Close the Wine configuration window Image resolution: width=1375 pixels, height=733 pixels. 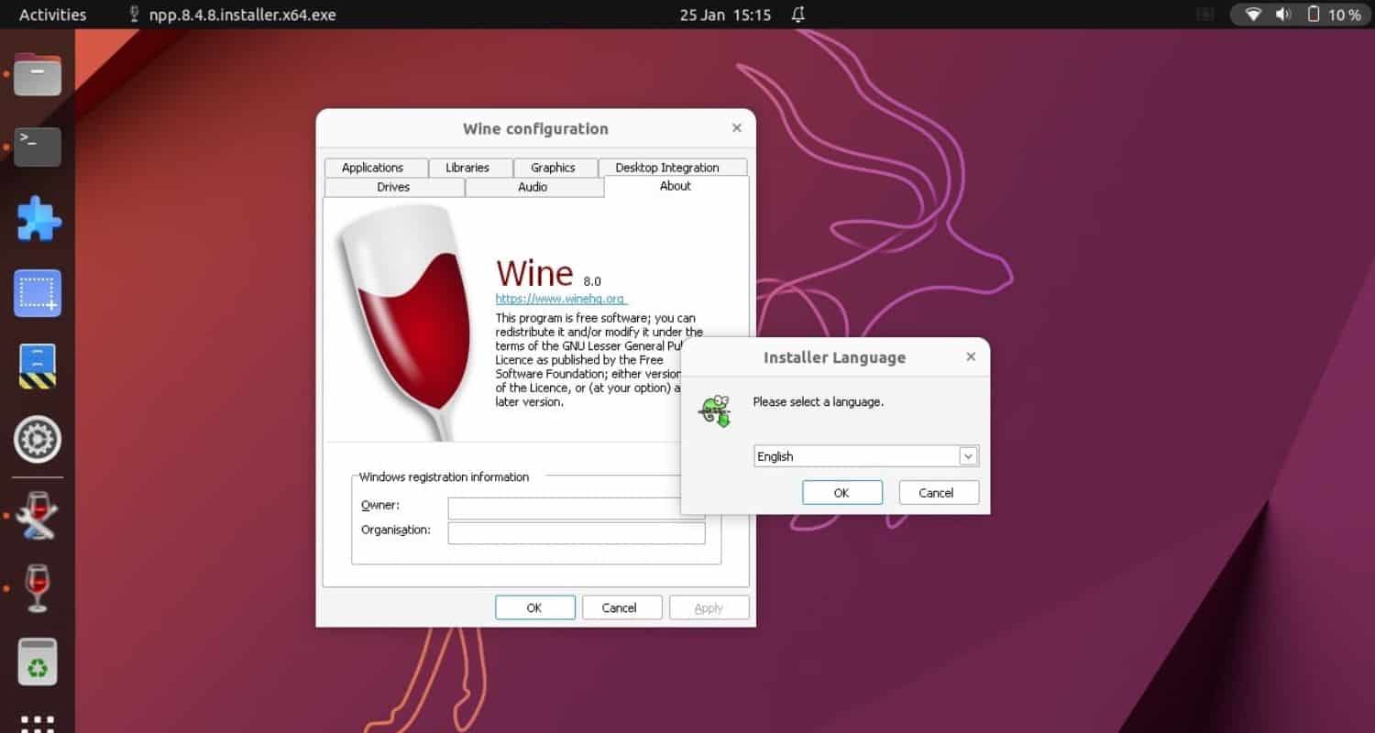click(736, 128)
